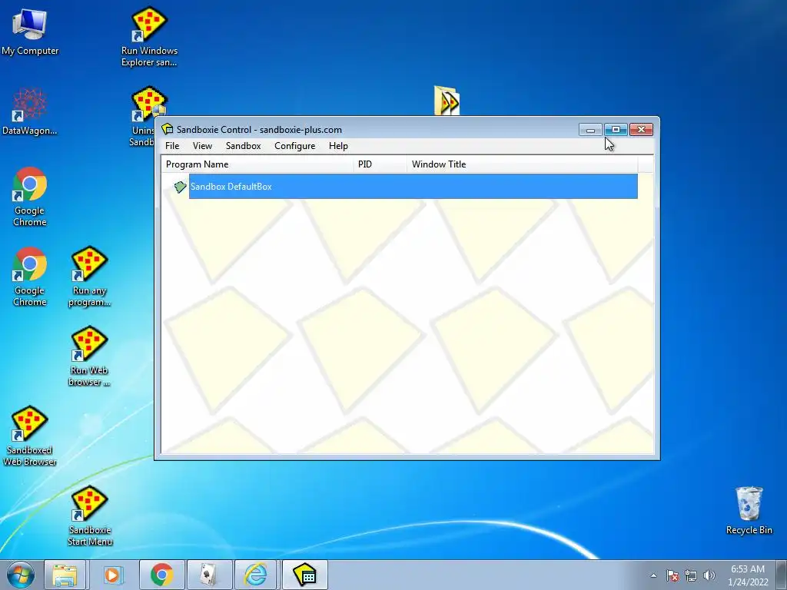The width and height of the screenshot is (787, 590).
Task: Sort by Window Title column header
Action: [522, 164]
